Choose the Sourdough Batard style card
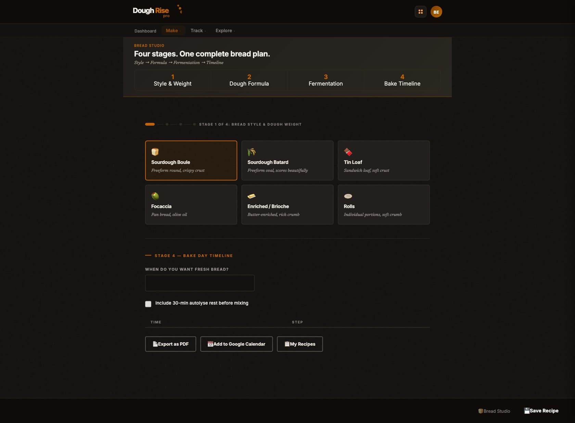575x423 pixels. coord(287,161)
